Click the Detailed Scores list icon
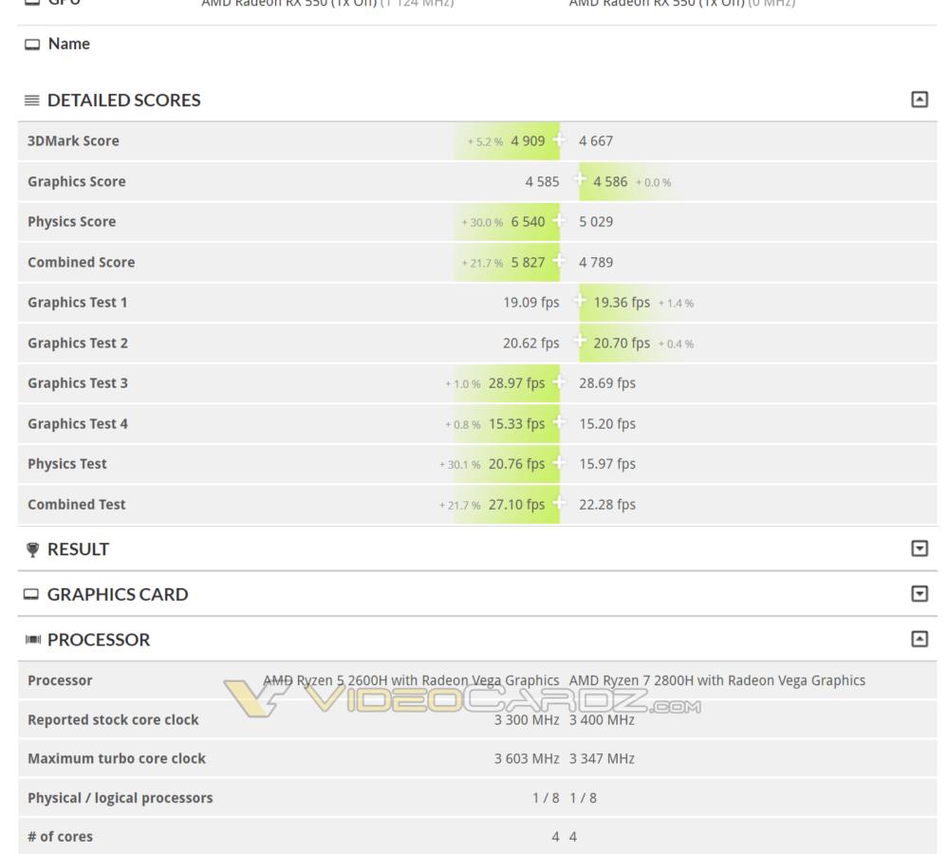 pyautogui.click(x=32, y=100)
